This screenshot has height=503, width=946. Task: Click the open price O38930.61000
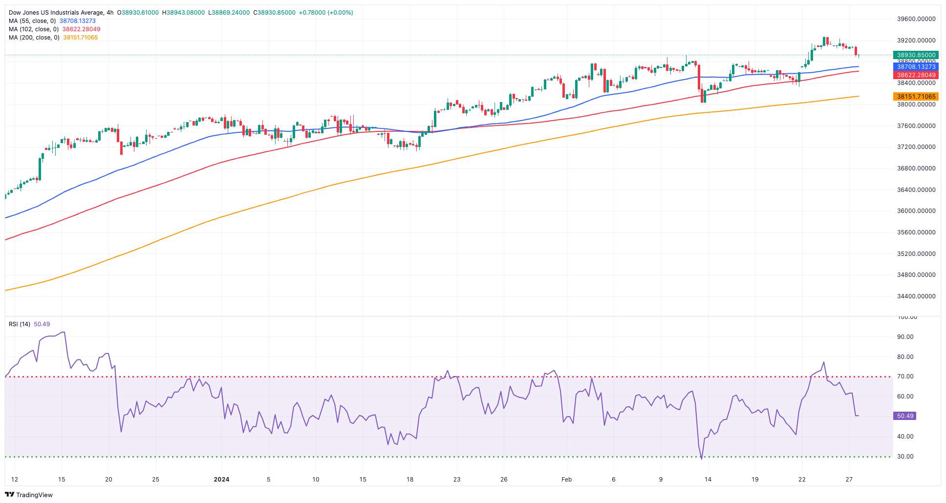click(138, 13)
